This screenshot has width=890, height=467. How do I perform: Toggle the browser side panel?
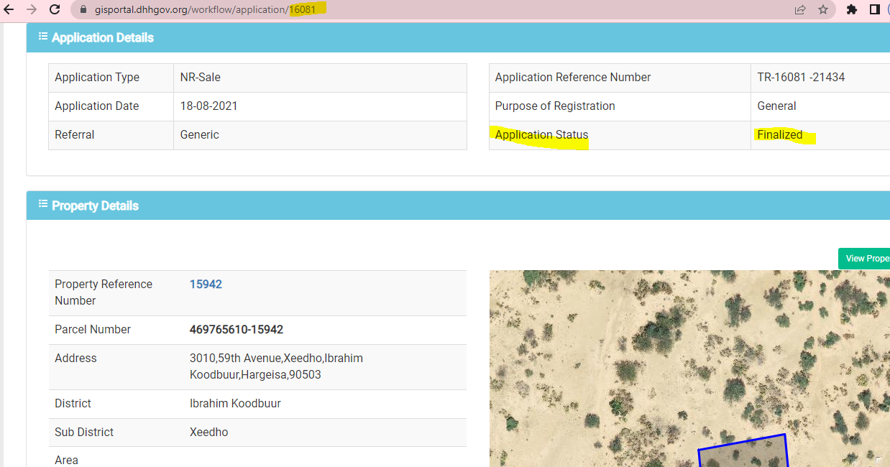coord(875,10)
